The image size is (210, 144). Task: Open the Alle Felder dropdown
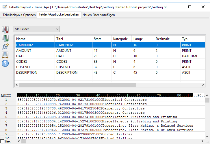point(36,29)
